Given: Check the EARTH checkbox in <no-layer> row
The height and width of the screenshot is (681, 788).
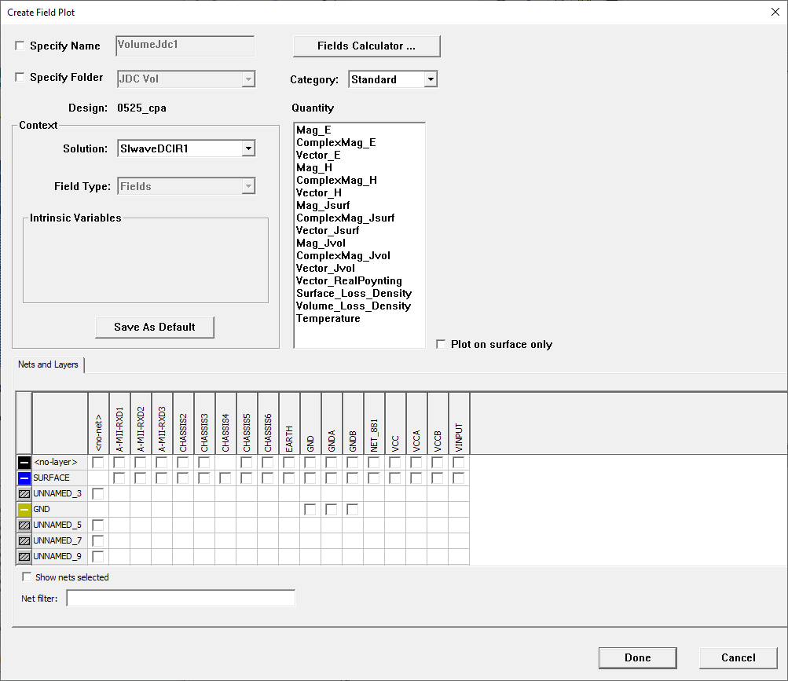Looking at the screenshot, I should click(288, 462).
